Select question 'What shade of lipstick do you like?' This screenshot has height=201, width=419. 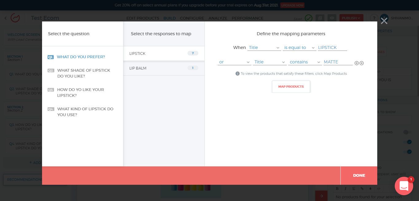click(83, 73)
